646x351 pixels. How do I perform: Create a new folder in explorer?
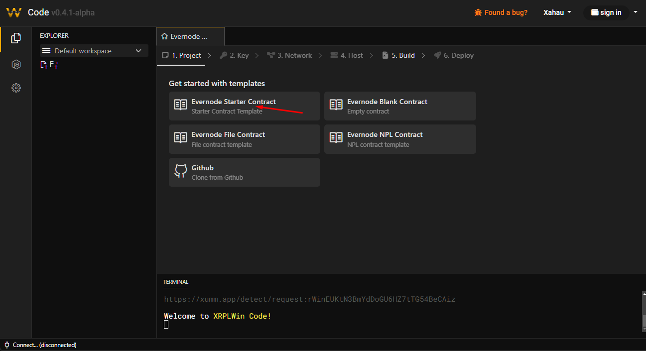click(x=54, y=65)
